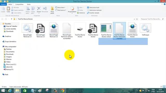
Task: Switch to the Início ribbon tab
Action: pyautogui.click(x=10, y=4)
